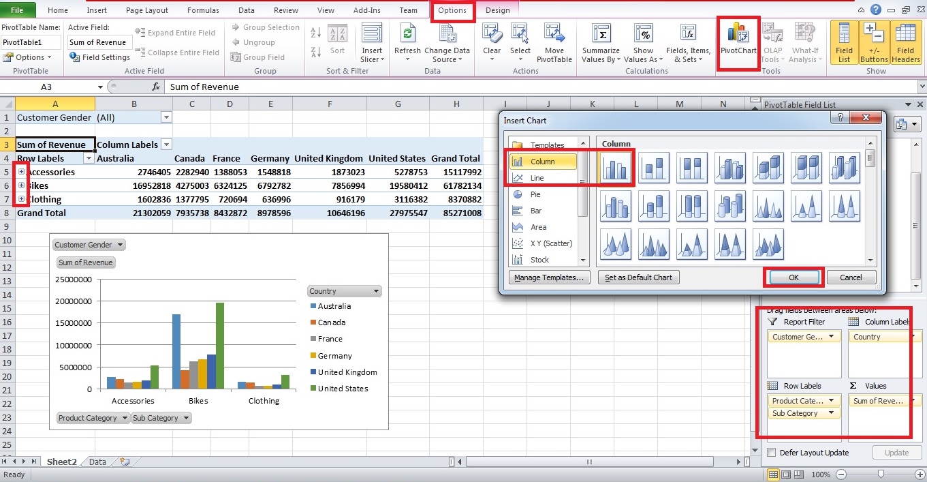Open the Data worksheet tab
Screen dimensions: 927x482
(96, 462)
